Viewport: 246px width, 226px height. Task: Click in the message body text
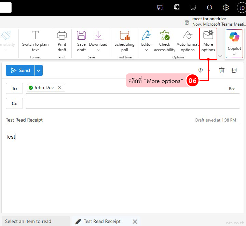click(x=11, y=137)
